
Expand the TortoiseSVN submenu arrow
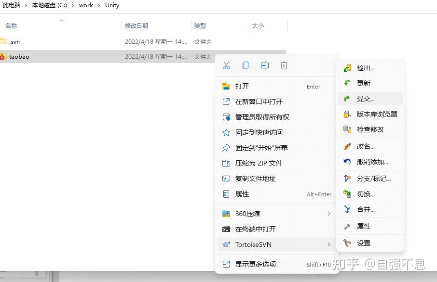329,244
